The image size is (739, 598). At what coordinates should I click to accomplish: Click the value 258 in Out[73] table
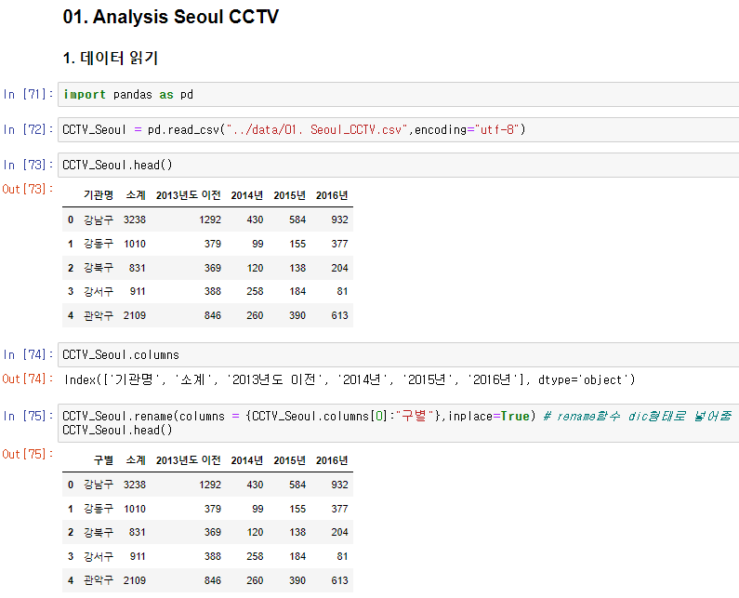tap(255, 291)
